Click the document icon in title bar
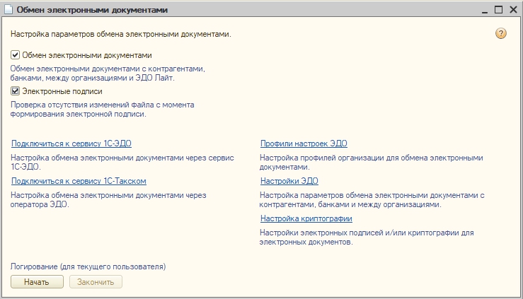 tap(8, 9)
